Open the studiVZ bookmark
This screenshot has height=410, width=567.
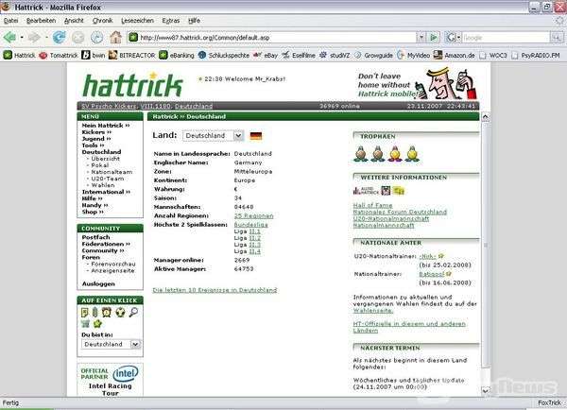[335, 56]
